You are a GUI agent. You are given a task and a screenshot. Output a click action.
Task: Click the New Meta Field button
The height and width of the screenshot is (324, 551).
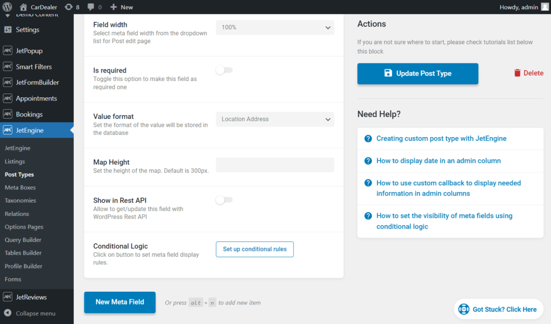(x=119, y=302)
